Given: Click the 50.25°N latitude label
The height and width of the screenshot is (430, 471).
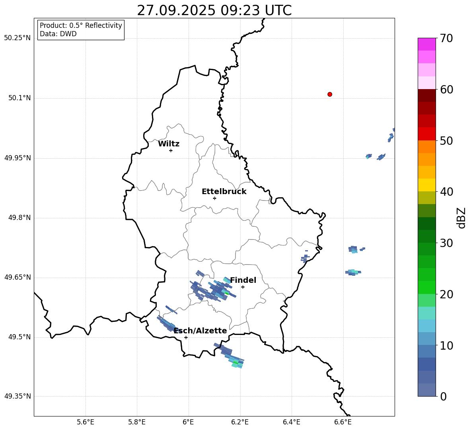Looking at the screenshot, I should click(x=17, y=38).
